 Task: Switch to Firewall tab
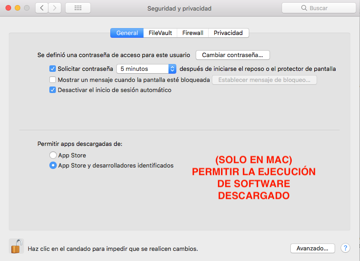pos(192,33)
